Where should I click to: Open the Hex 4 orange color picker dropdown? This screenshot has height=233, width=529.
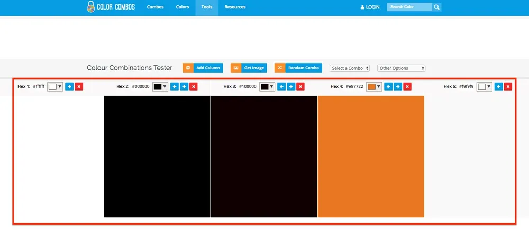tap(374, 87)
